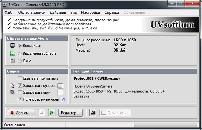
Task: Click the greyed Обновления menu item
Action: (x=134, y=12)
